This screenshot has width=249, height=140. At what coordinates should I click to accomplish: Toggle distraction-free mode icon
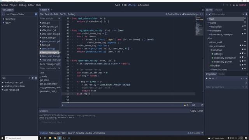pyautogui.click(x=203, y=10)
